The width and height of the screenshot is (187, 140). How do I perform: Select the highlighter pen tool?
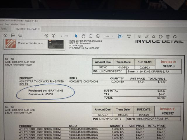[147, 36]
